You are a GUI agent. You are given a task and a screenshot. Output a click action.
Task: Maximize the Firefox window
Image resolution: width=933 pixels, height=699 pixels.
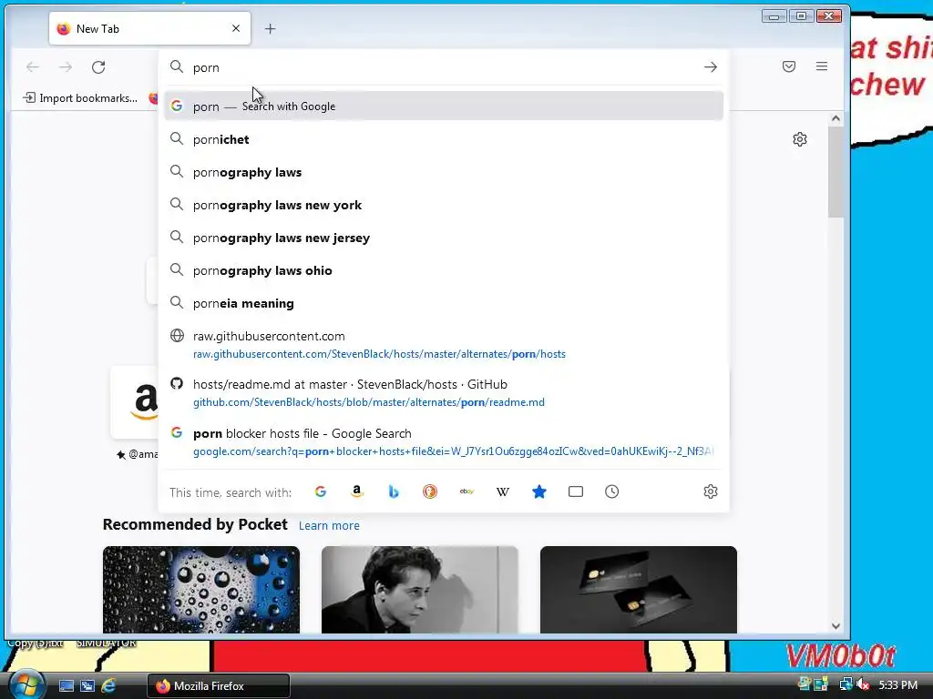tap(801, 16)
